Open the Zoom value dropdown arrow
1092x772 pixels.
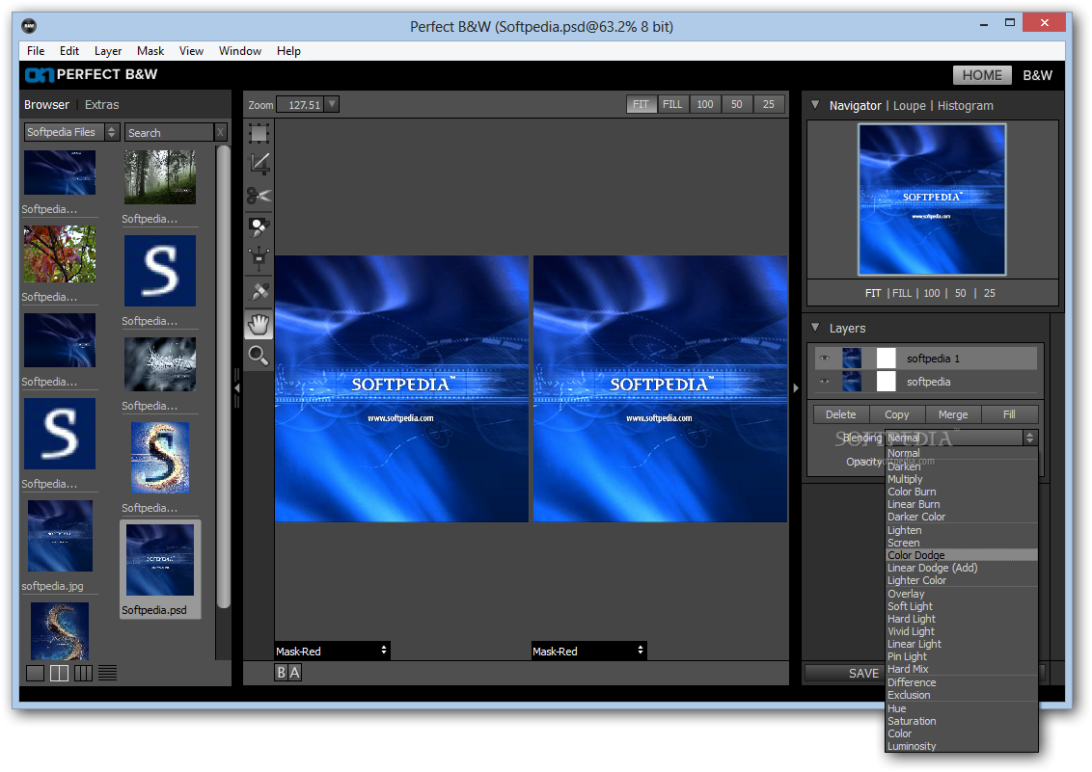click(x=332, y=104)
